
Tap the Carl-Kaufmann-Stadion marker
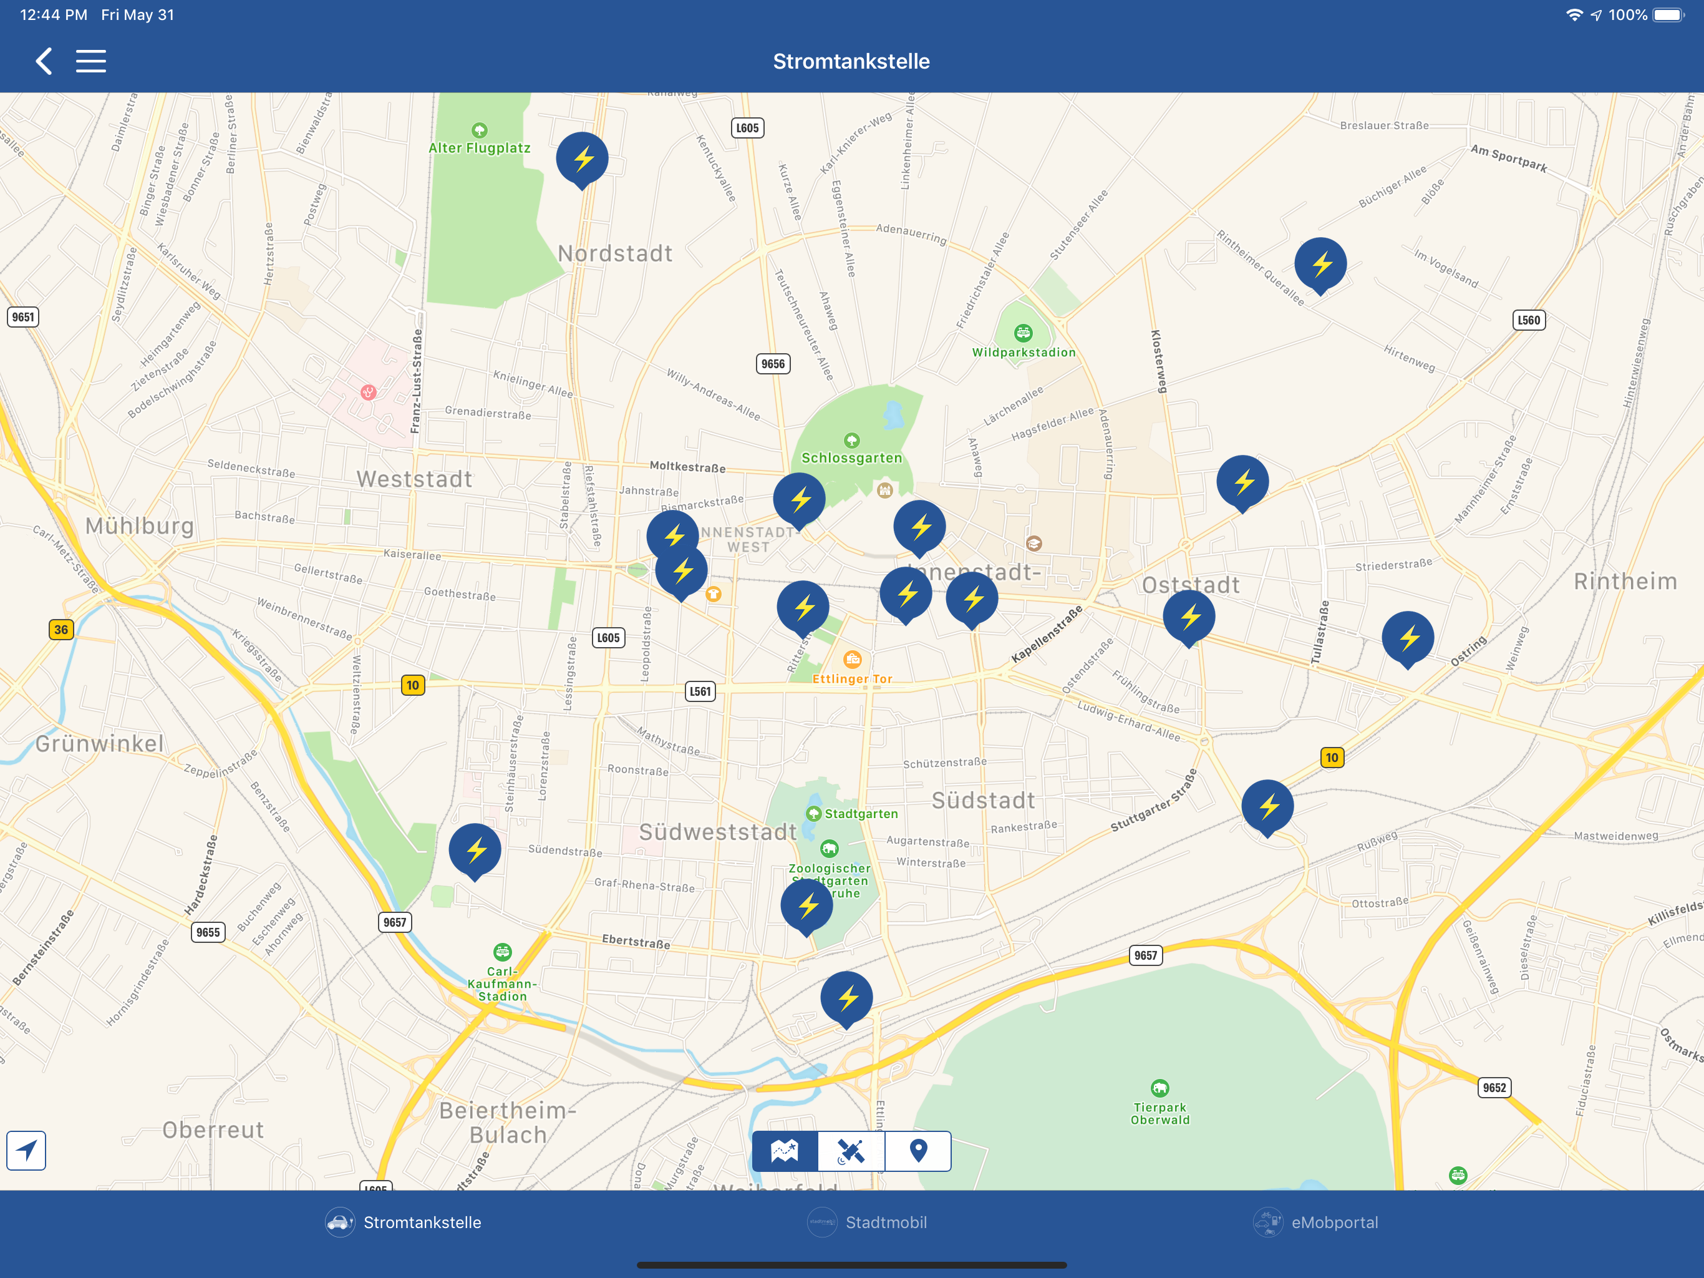point(502,952)
